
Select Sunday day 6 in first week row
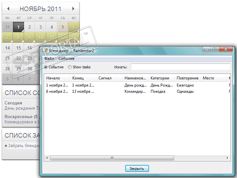pyautogui.click(x=74, y=27)
